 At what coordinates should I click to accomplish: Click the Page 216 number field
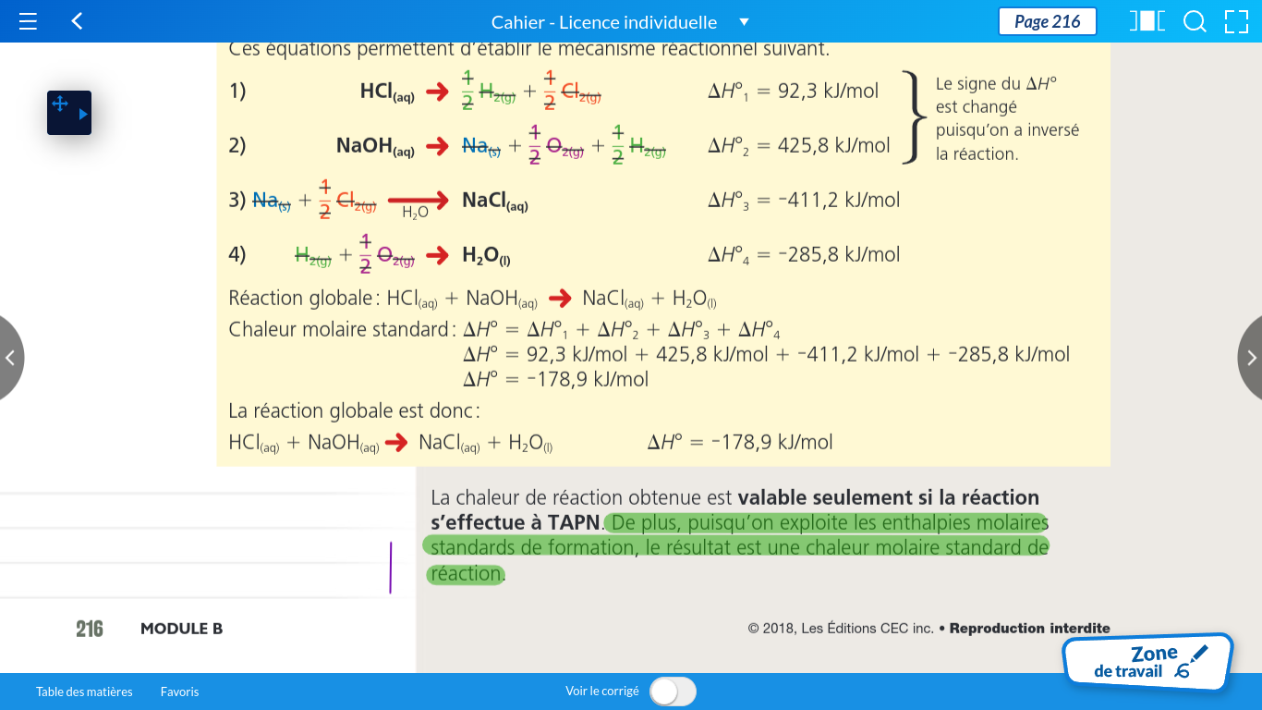click(x=1047, y=21)
